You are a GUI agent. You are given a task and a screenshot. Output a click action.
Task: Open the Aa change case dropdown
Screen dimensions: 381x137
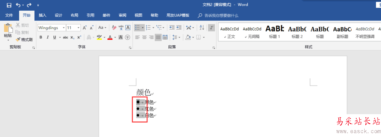coord(102,28)
